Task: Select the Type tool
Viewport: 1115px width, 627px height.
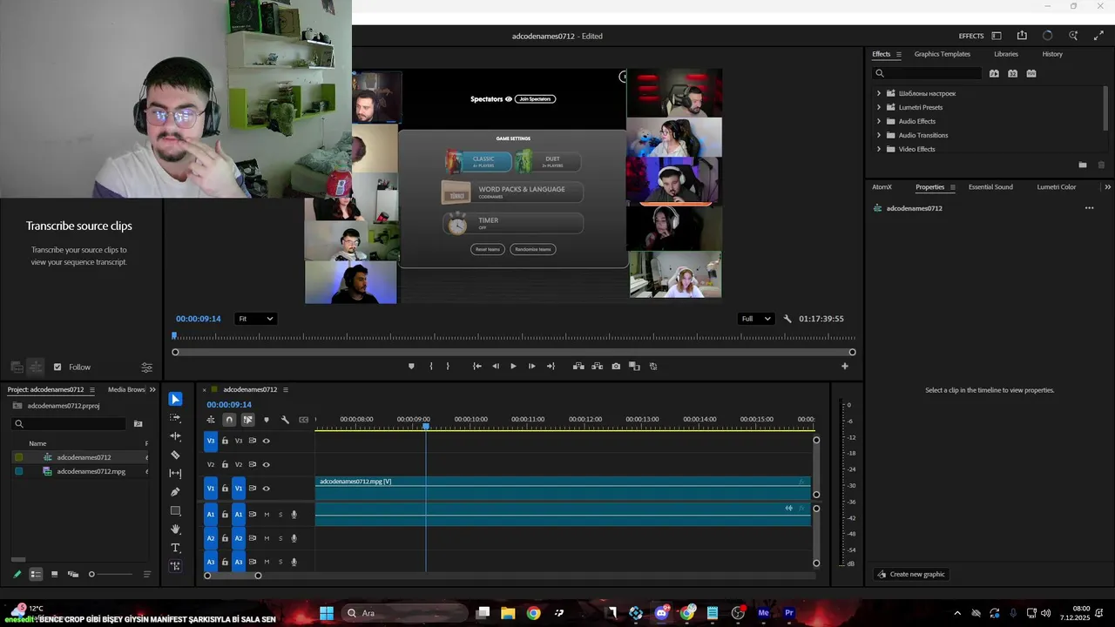Action: 175,548
